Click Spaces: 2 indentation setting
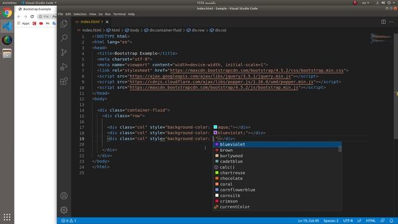The height and width of the screenshot is (224, 398). tap(331, 221)
